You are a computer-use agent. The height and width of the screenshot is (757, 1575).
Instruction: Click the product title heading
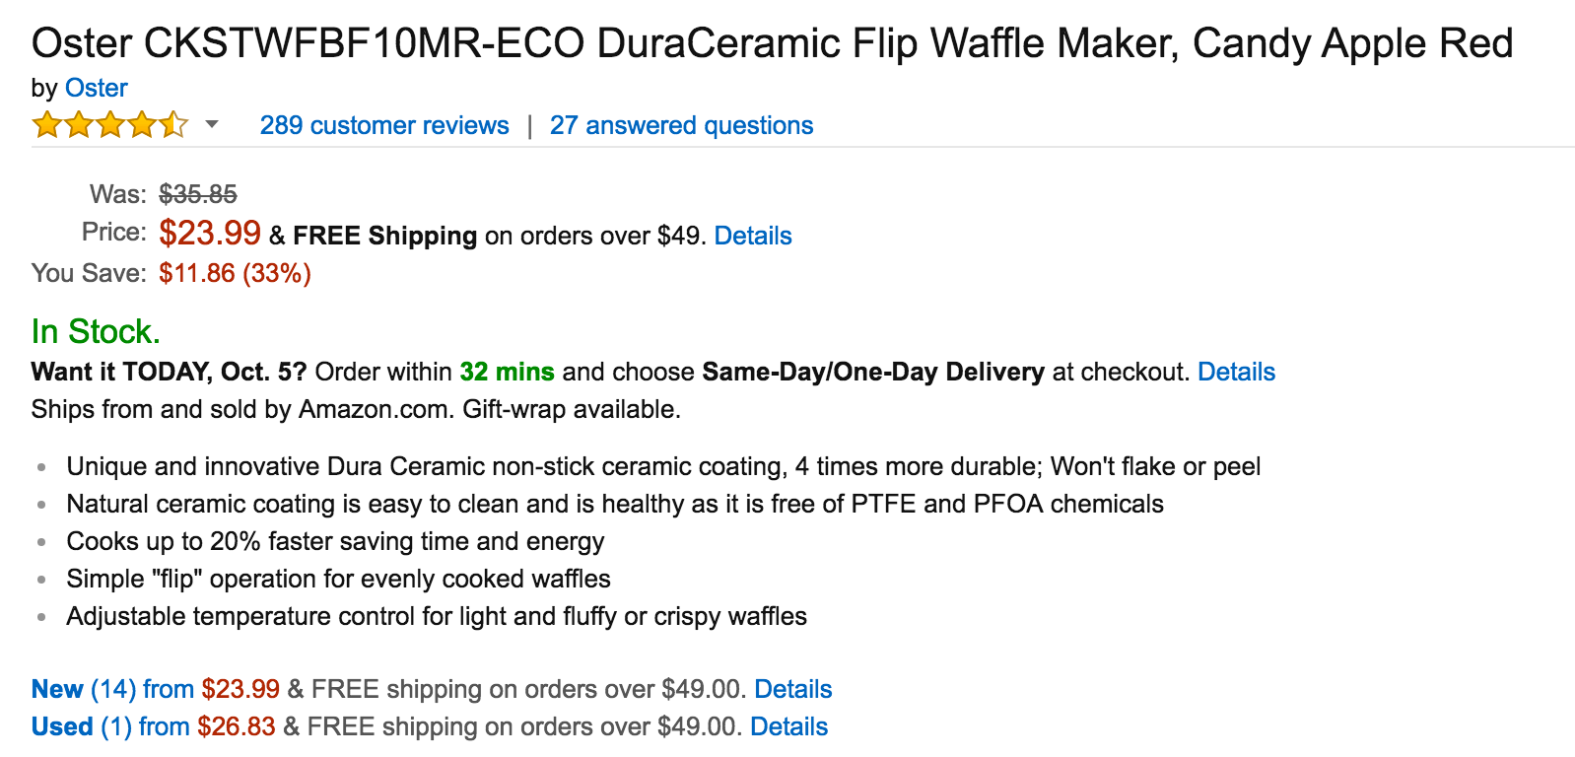point(772,43)
